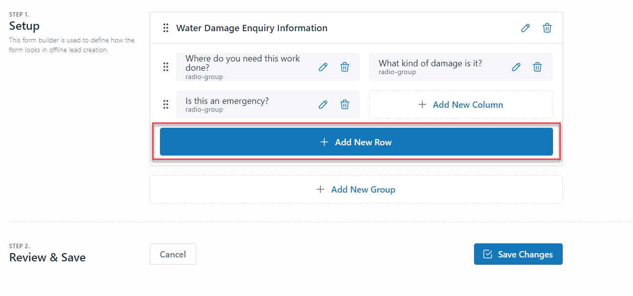Edit the Water Damage Enquiry Information group title

point(525,28)
